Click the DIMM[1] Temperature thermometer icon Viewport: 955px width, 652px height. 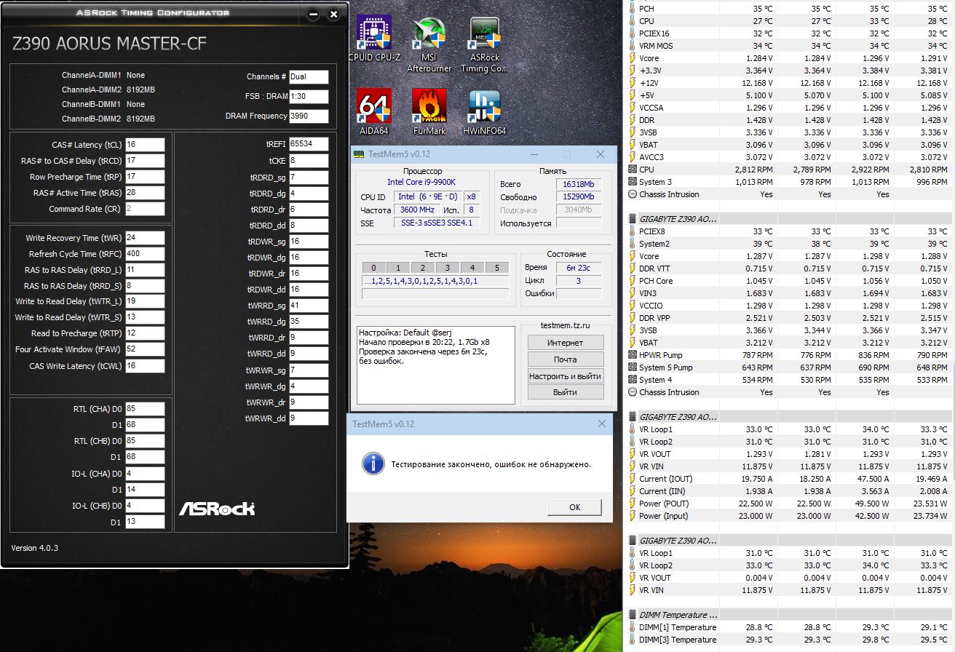click(x=632, y=627)
